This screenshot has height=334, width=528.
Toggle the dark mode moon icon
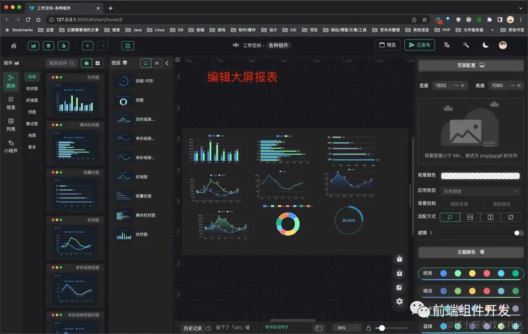485,45
